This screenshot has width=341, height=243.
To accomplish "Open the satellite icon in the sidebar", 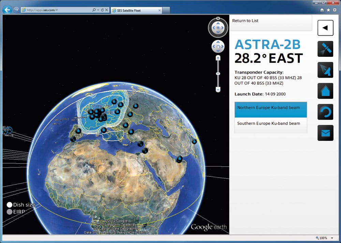I will point(325,49).
